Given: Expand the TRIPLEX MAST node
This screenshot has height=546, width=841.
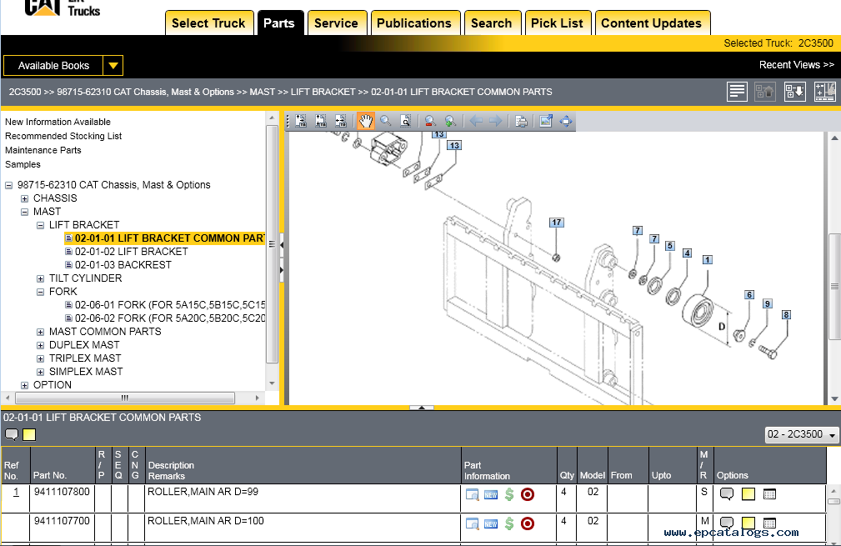Looking at the screenshot, I should tap(40, 358).
